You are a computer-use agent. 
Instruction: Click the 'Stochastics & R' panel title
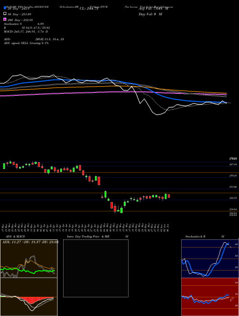(x=196, y=237)
